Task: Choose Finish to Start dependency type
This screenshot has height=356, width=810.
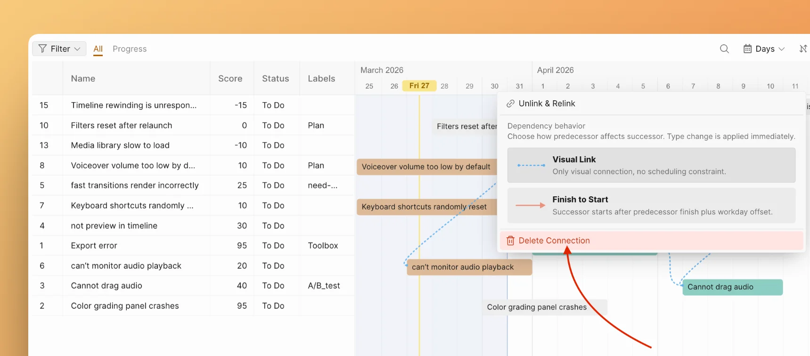Action: (x=651, y=205)
